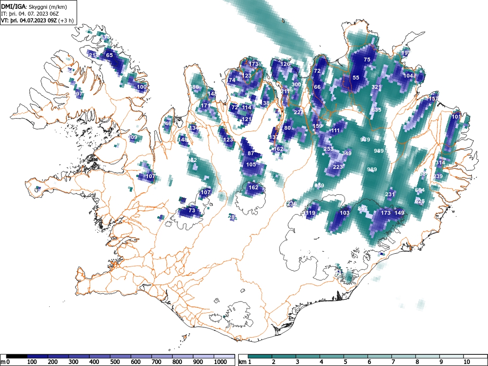Screen dimensions: 488x366
Task: Click the '103' visibility value on the map
Action: pos(345,213)
